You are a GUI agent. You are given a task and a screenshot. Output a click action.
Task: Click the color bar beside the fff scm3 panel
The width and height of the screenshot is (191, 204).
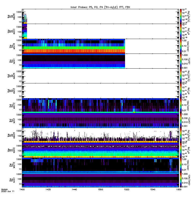point(181,150)
